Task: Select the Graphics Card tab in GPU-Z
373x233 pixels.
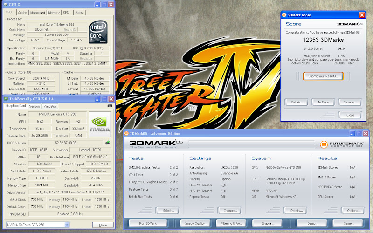Action: tap(16, 106)
